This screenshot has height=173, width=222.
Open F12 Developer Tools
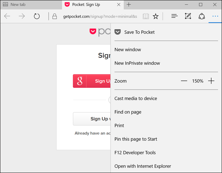pyautogui.click(x=135, y=153)
